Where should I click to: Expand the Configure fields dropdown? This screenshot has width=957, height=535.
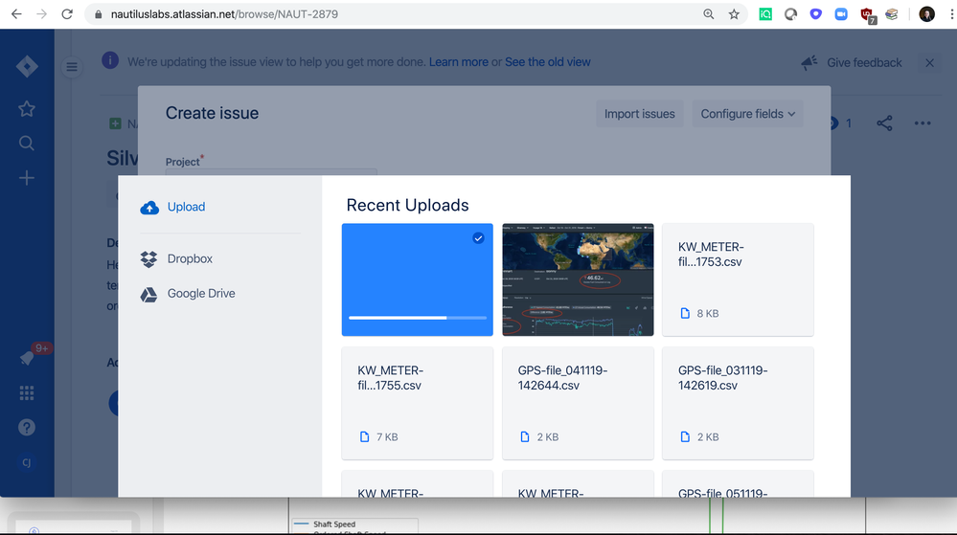747,114
